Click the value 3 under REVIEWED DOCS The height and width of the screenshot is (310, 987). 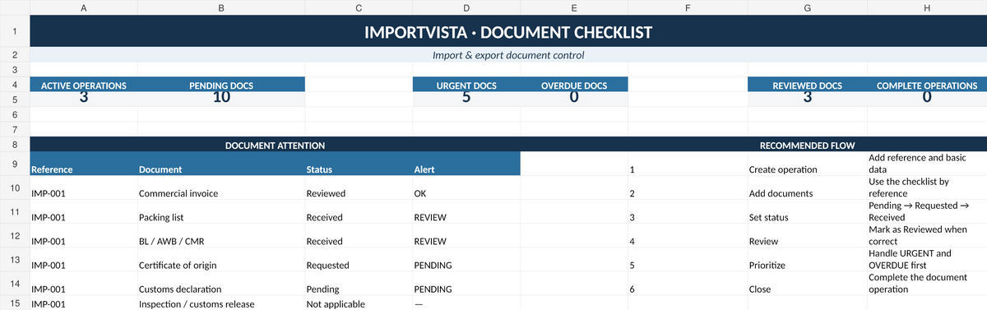tap(807, 97)
